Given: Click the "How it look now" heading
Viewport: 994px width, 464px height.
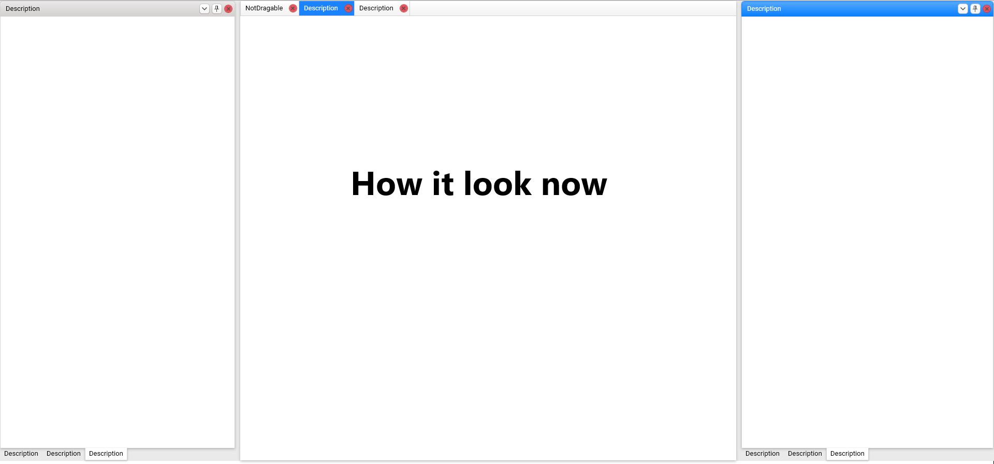Looking at the screenshot, I should coord(479,184).
